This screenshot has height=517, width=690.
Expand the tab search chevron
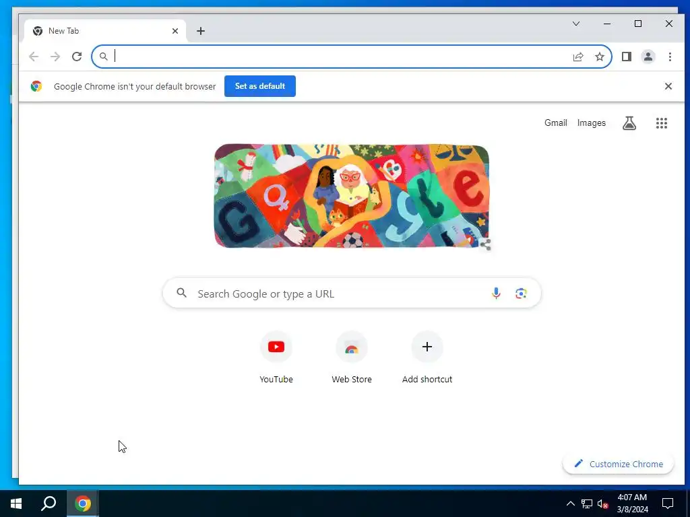576,24
